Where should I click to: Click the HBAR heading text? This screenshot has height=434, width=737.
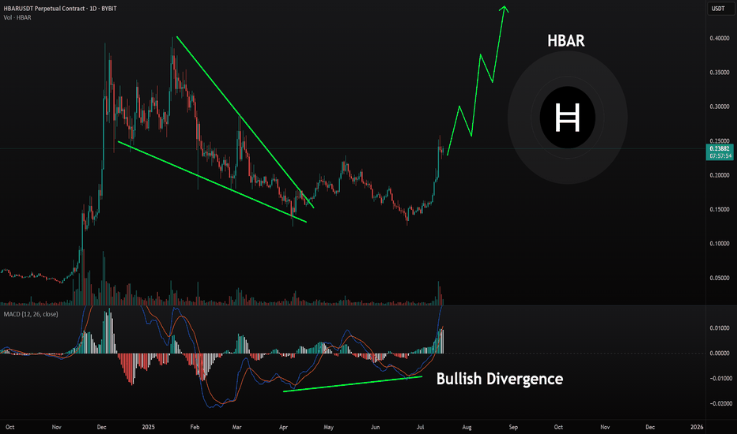tap(566, 41)
